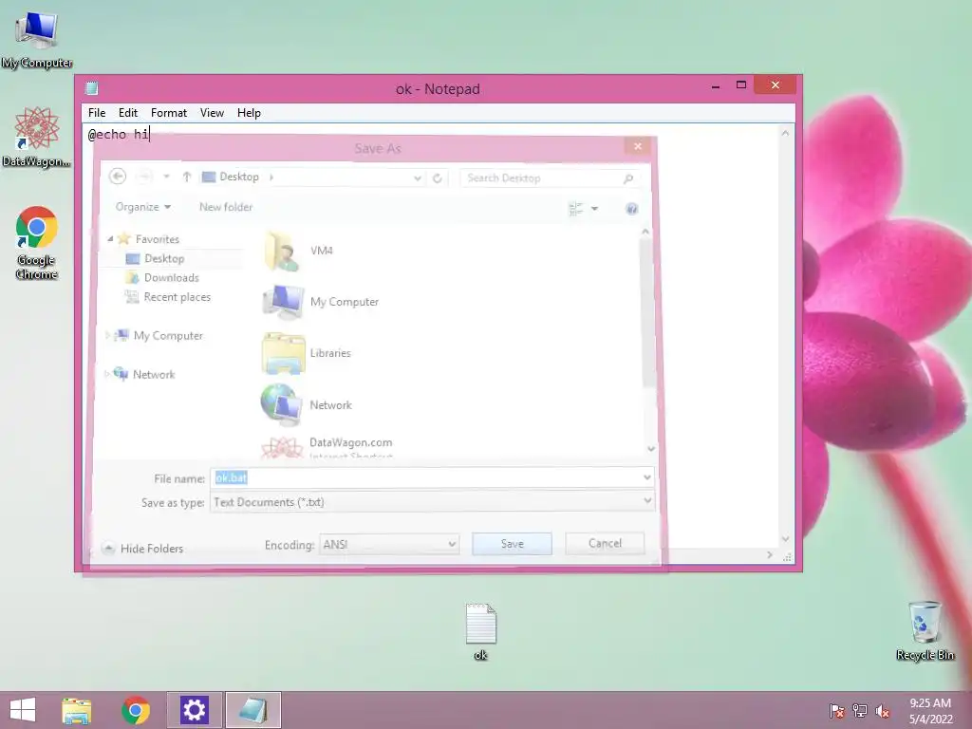Open My Computer desktop icon

coord(37,40)
